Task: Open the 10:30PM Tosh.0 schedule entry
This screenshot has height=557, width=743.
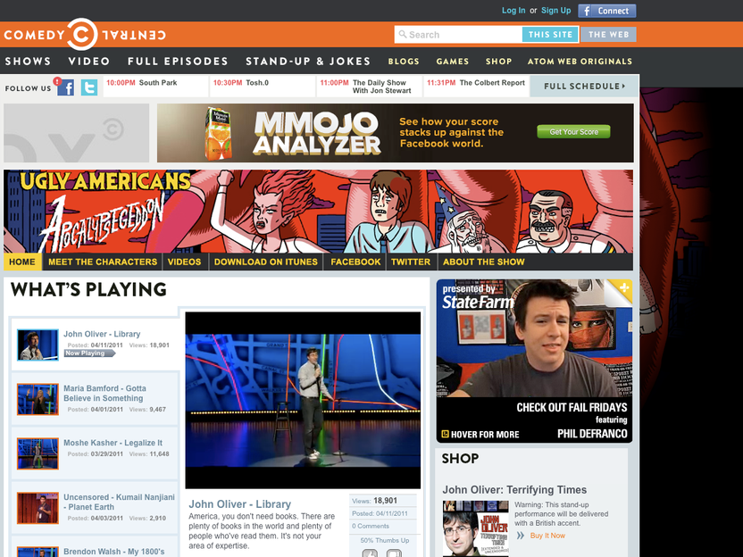Action: tap(263, 87)
